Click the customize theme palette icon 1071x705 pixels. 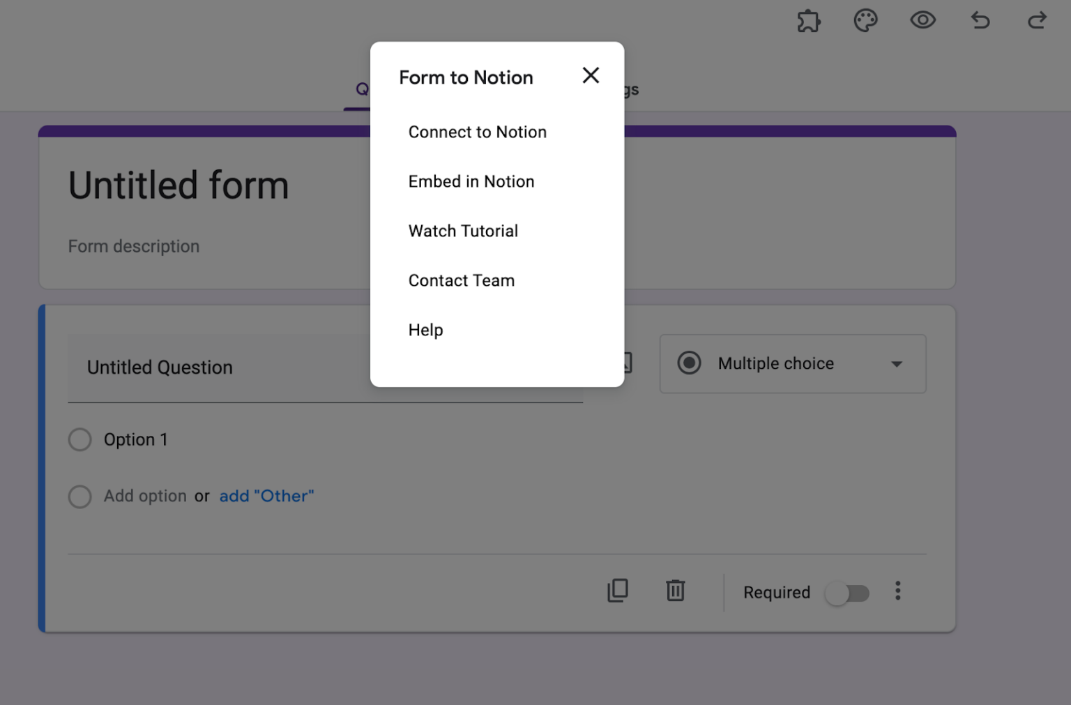(865, 21)
